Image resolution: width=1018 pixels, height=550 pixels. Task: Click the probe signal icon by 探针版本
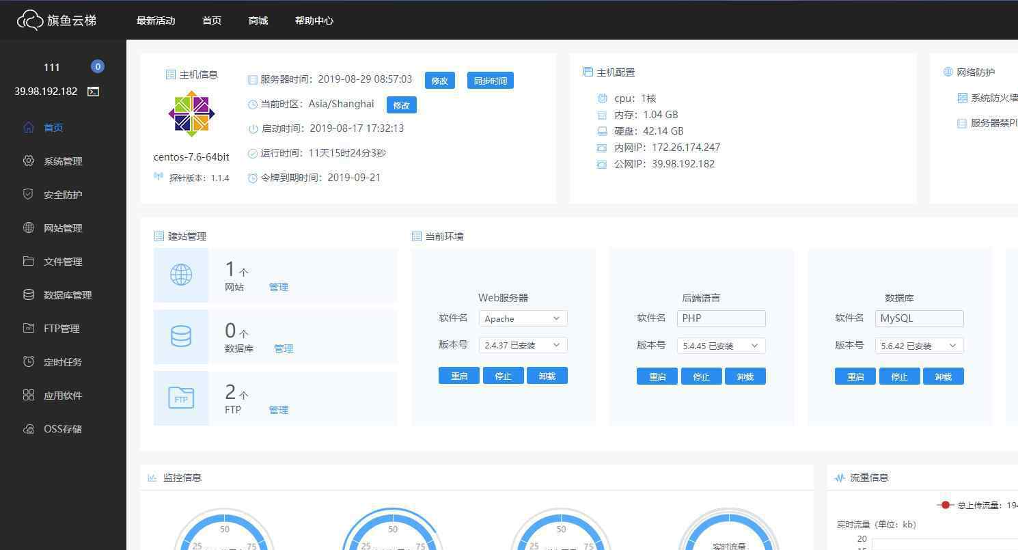pyautogui.click(x=159, y=177)
